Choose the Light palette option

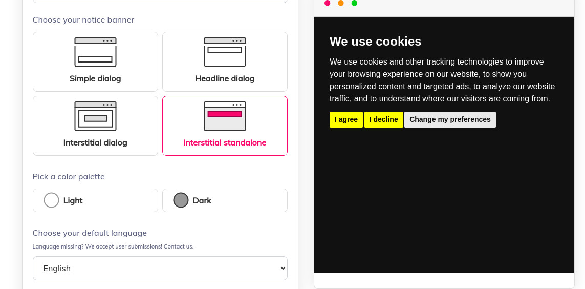click(95, 200)
